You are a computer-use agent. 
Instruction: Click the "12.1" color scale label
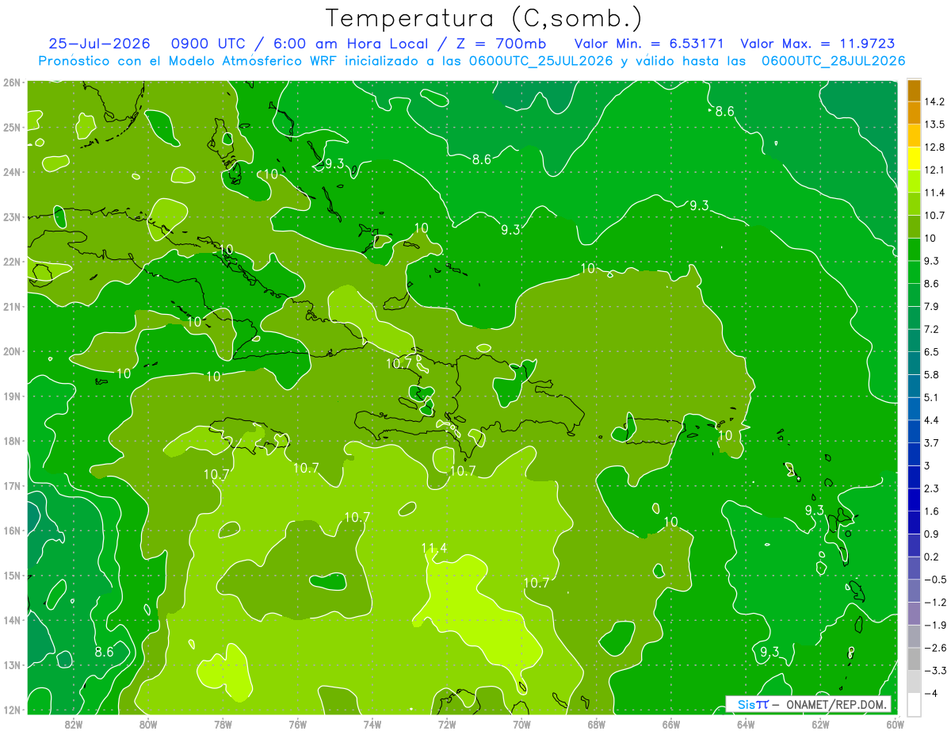click(934, 170)
